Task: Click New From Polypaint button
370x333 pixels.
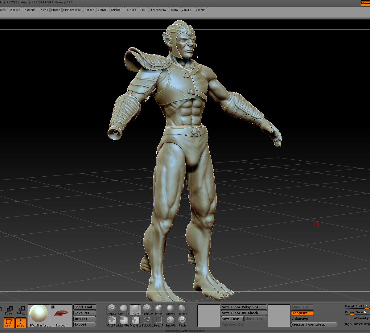Action: [244, 307]
